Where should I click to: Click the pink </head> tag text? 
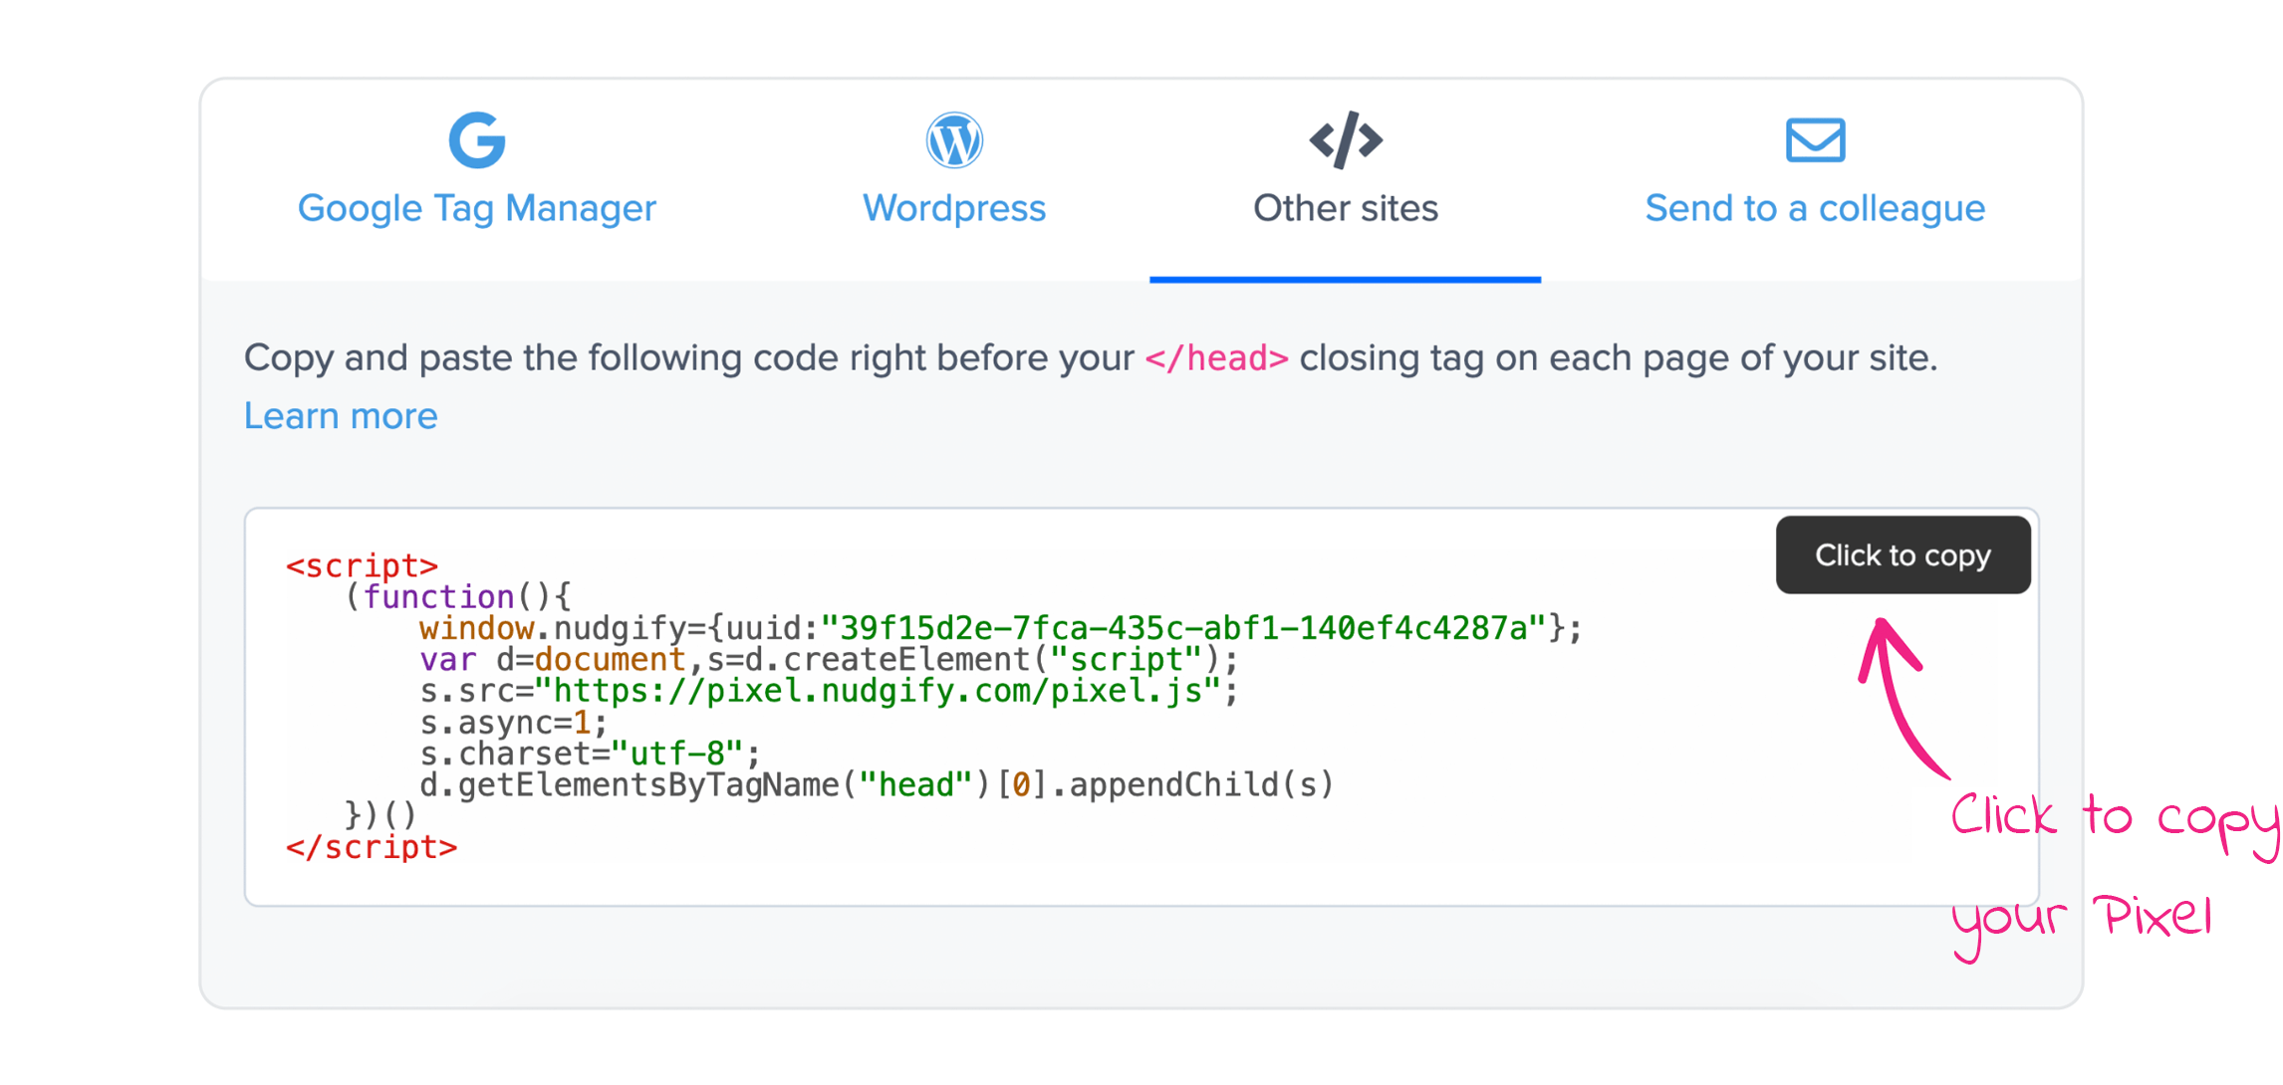1216,358
